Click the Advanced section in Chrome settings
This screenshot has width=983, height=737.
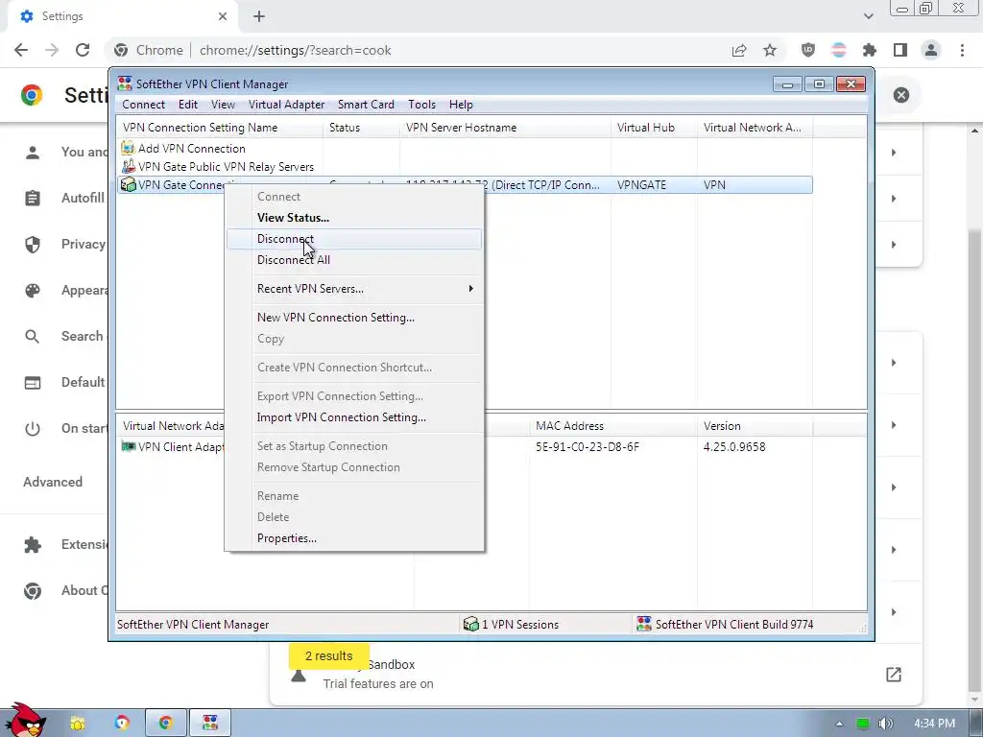point(53,482)
